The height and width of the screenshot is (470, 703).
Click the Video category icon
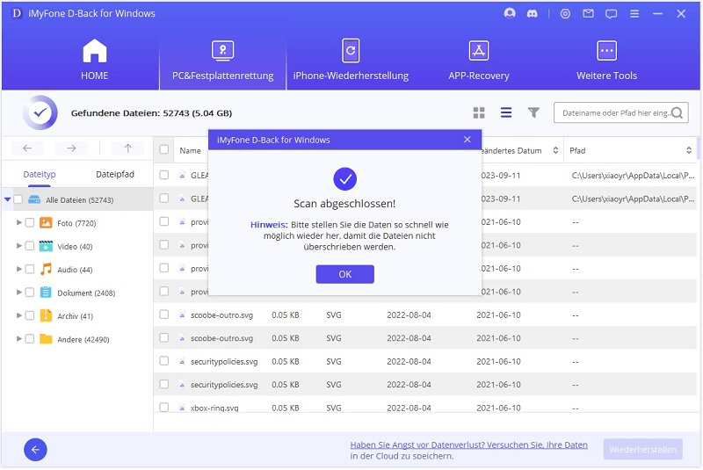[46, 246]
